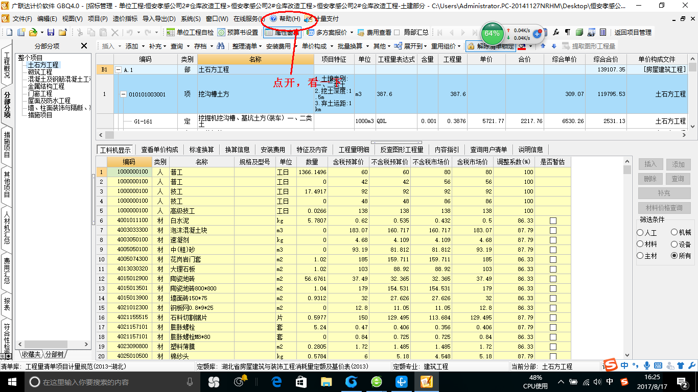This screenshot has height=392, width=698.
Task: Click the 费用查看 toolbar item
Action: (374, 33)
